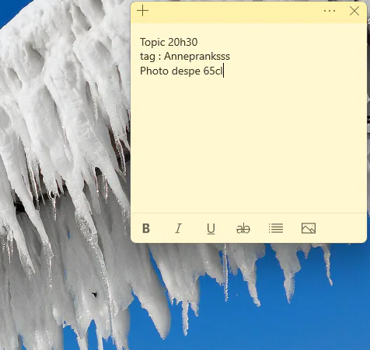Toggle strikethrough formatting

coord(243,229)
